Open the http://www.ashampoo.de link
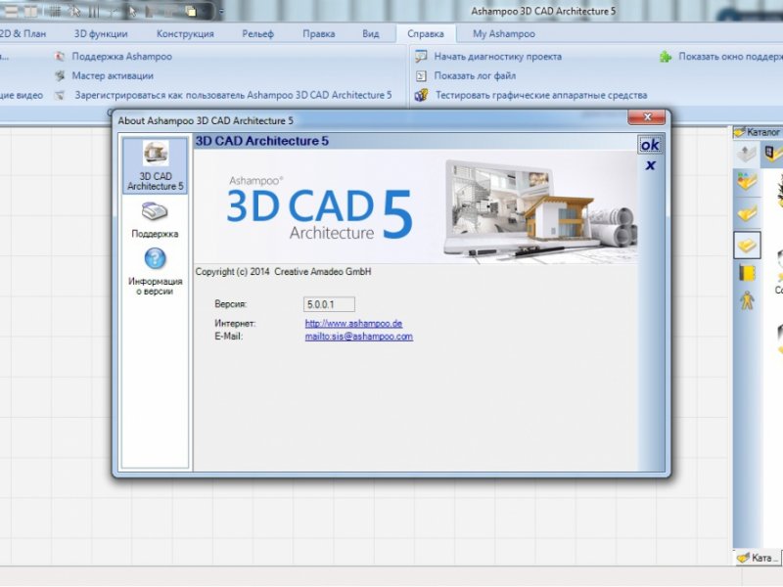This screenshot has width=783, height=587. coord(353,324)
